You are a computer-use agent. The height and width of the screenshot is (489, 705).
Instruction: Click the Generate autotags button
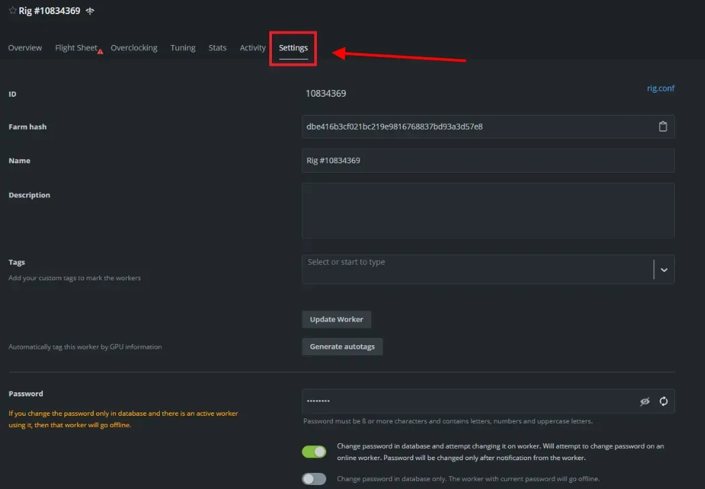342,347
